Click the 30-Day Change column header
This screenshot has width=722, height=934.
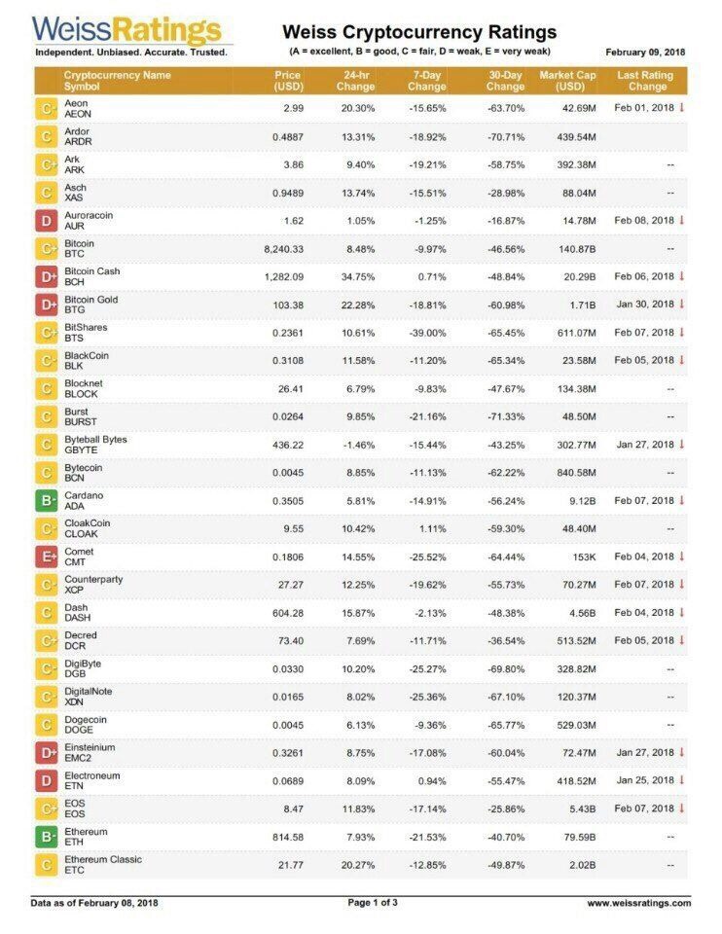[505, 81]
